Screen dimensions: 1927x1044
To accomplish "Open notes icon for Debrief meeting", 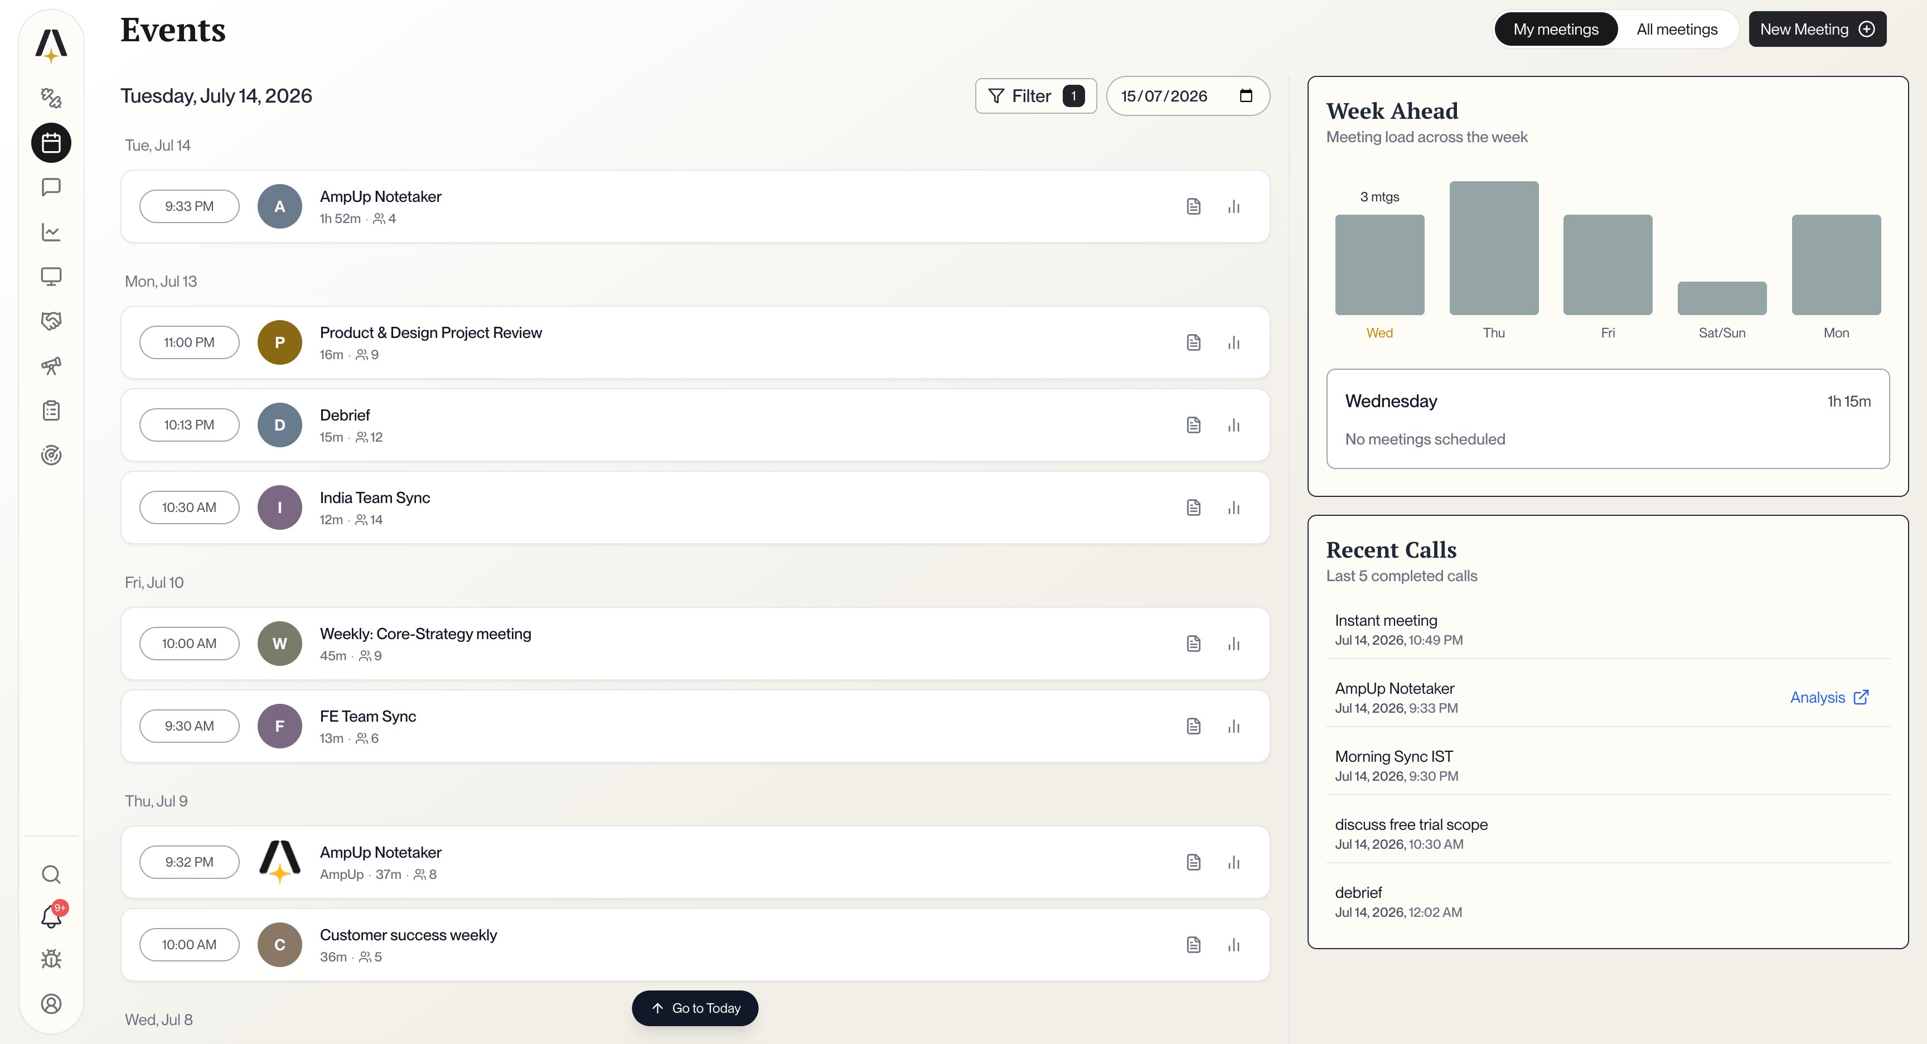I will tap(1194, 424).
